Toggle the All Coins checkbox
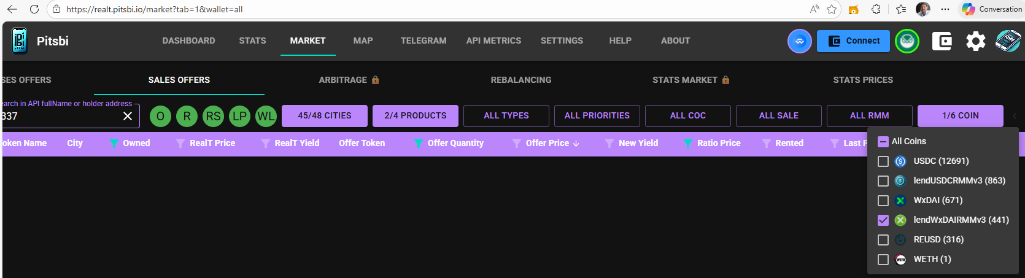This screenshot has width=1025, height=278. pos(883,142)
